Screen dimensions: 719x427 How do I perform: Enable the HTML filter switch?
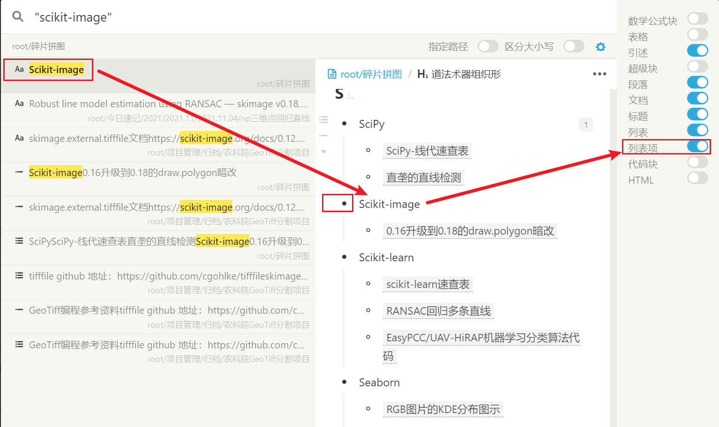[x=697, y=178]
